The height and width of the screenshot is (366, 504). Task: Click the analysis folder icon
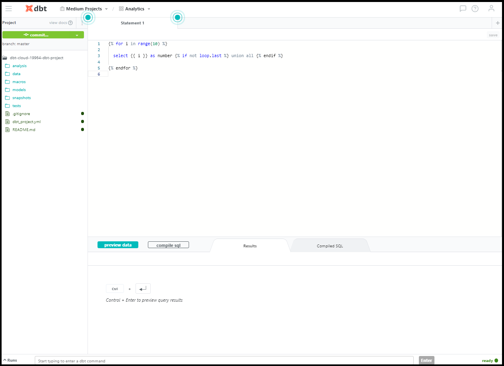click(x=7, y=66)
